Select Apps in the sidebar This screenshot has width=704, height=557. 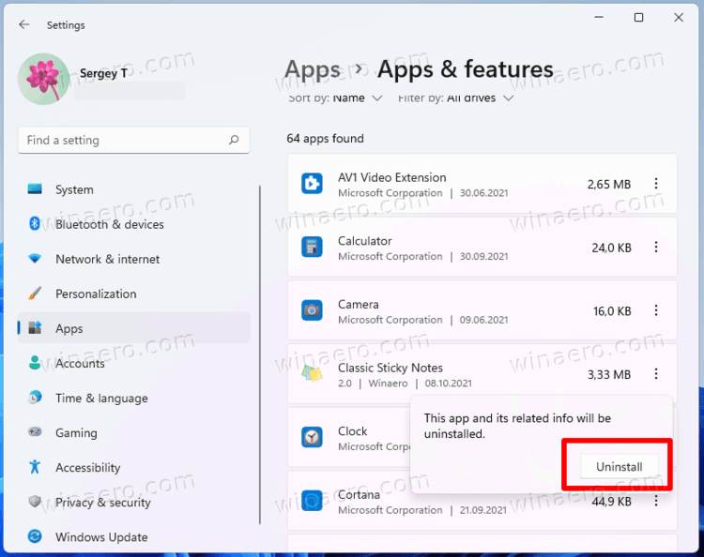(134, 328)
